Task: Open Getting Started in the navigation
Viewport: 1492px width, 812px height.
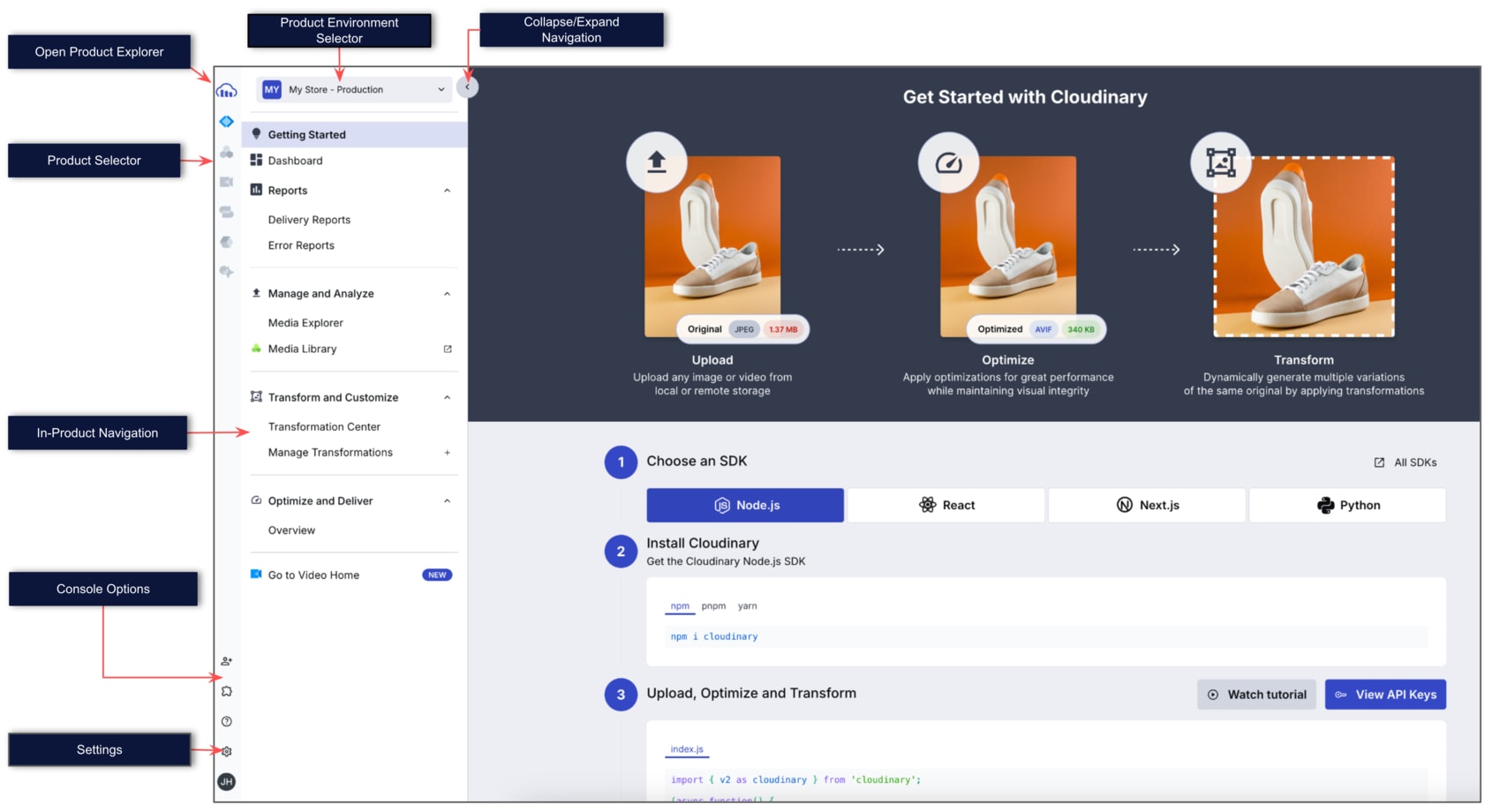Action: tap(354, 134)
